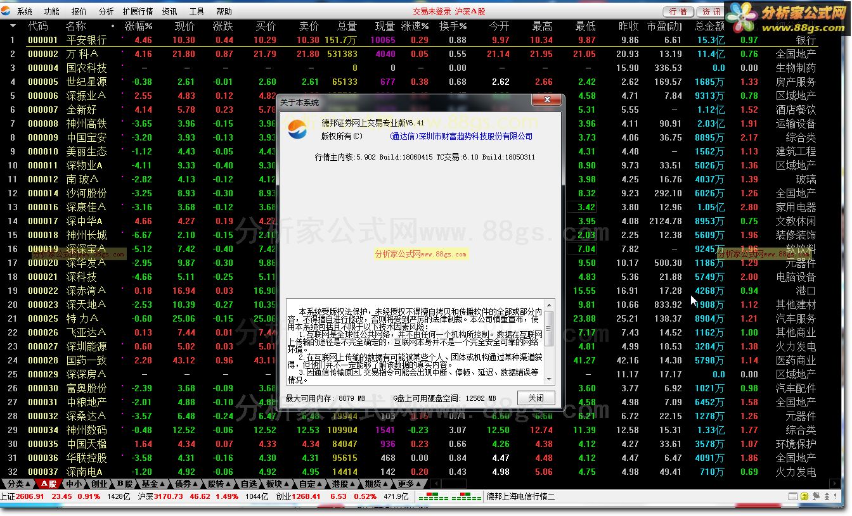Open the 分类 tab dropdown

[x=18, y=484]
